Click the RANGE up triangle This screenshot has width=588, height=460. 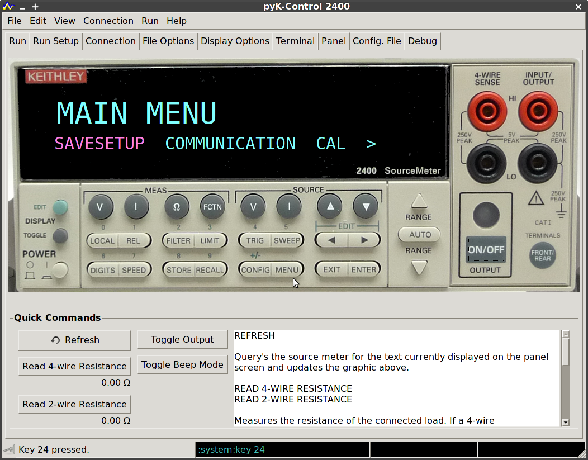[419, 201]
